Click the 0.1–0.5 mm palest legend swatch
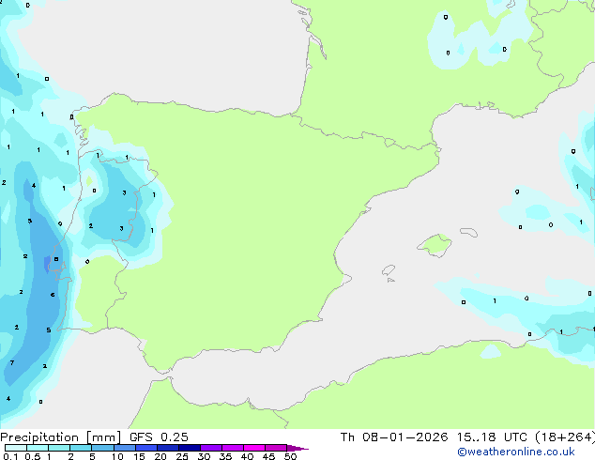The height and width of the screenshot is (460, 595). [x=16, y=448]
